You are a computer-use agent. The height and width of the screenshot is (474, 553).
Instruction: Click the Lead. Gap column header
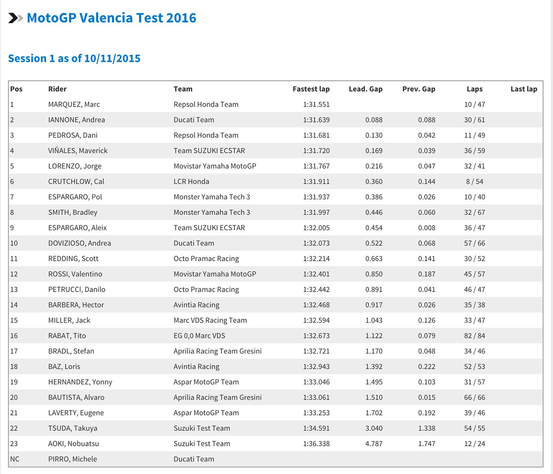(365, 89)
